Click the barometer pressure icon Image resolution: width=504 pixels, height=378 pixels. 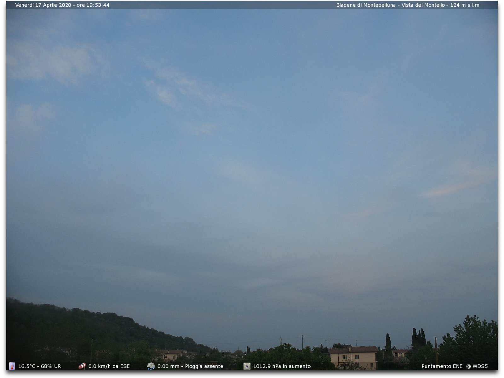click(x=247, y=366)
